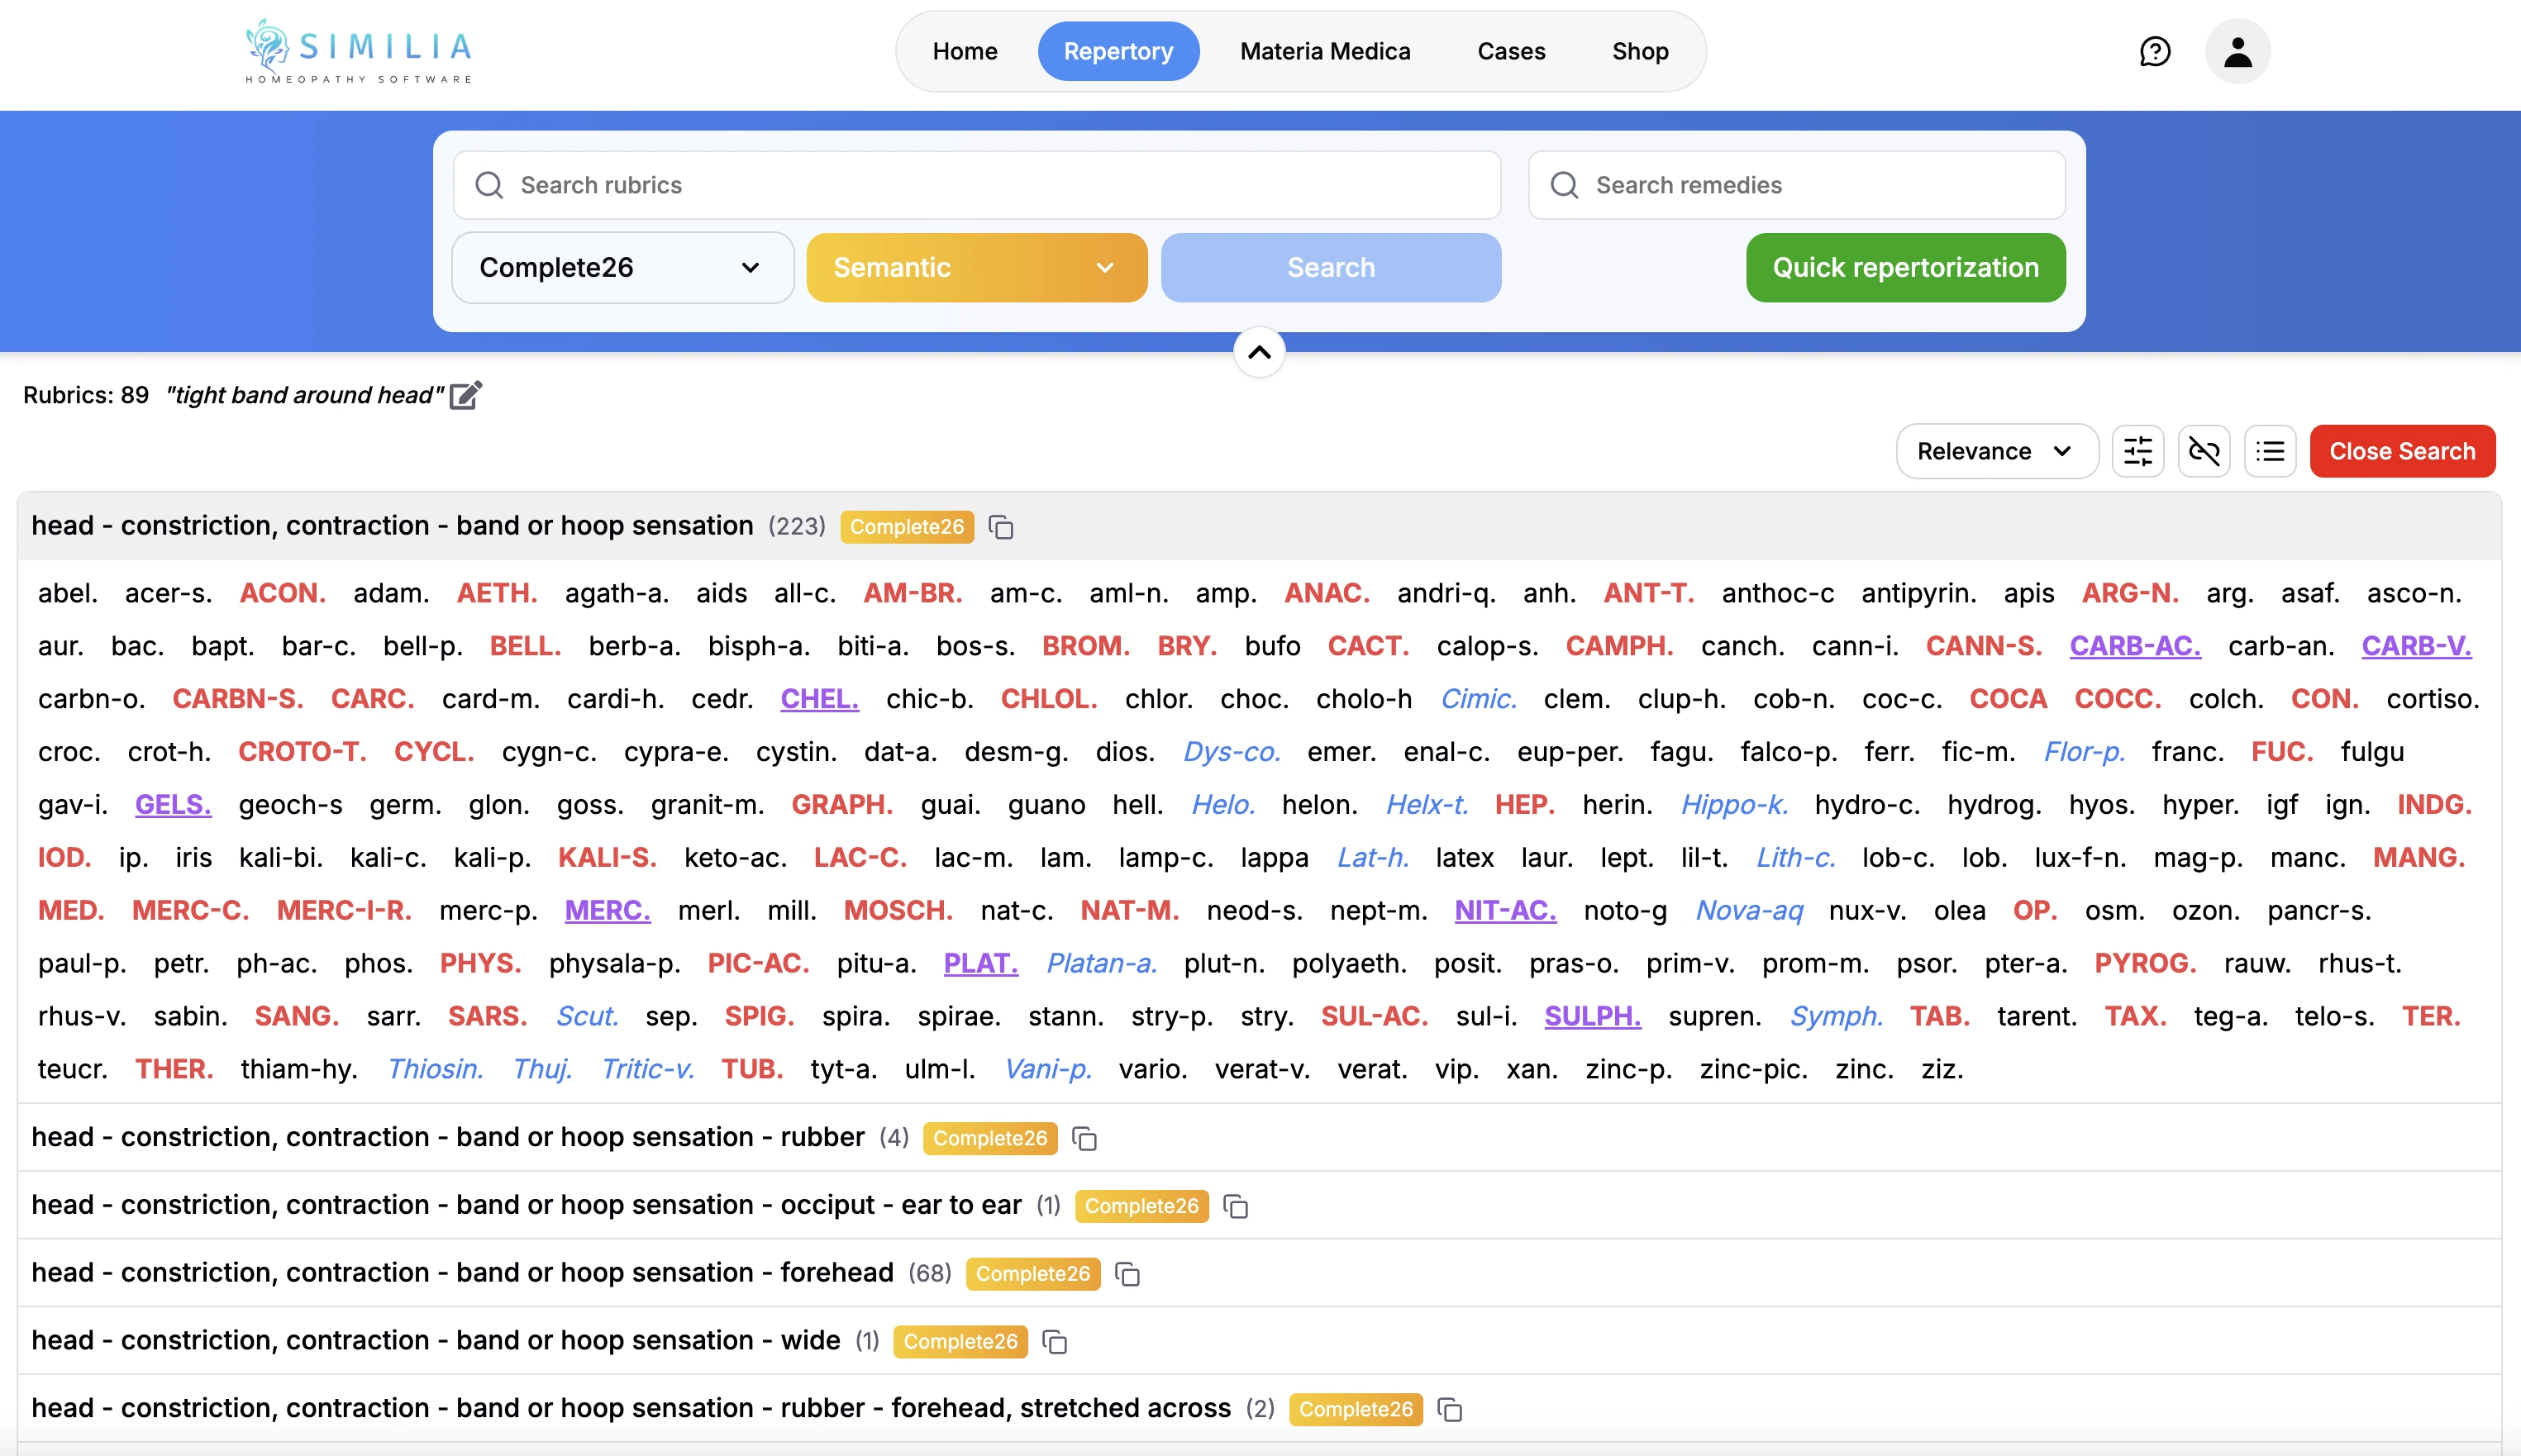Open the Complete26 repertory dropdown

(x=622, y=267)
